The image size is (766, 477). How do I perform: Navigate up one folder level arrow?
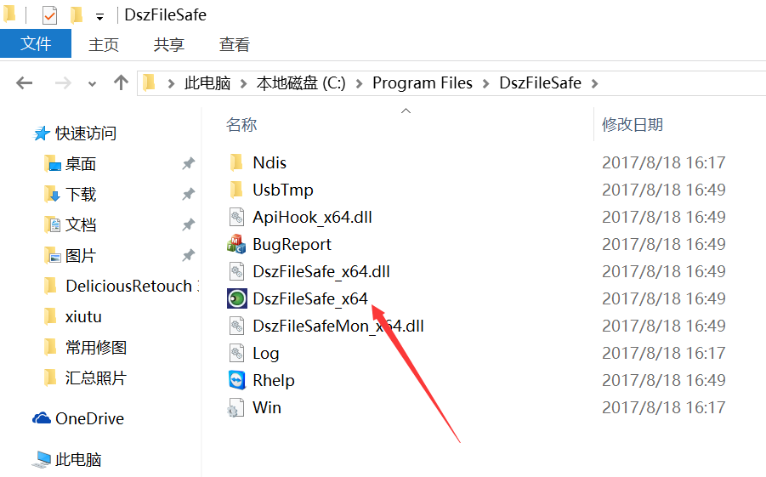tap(121, 82)
